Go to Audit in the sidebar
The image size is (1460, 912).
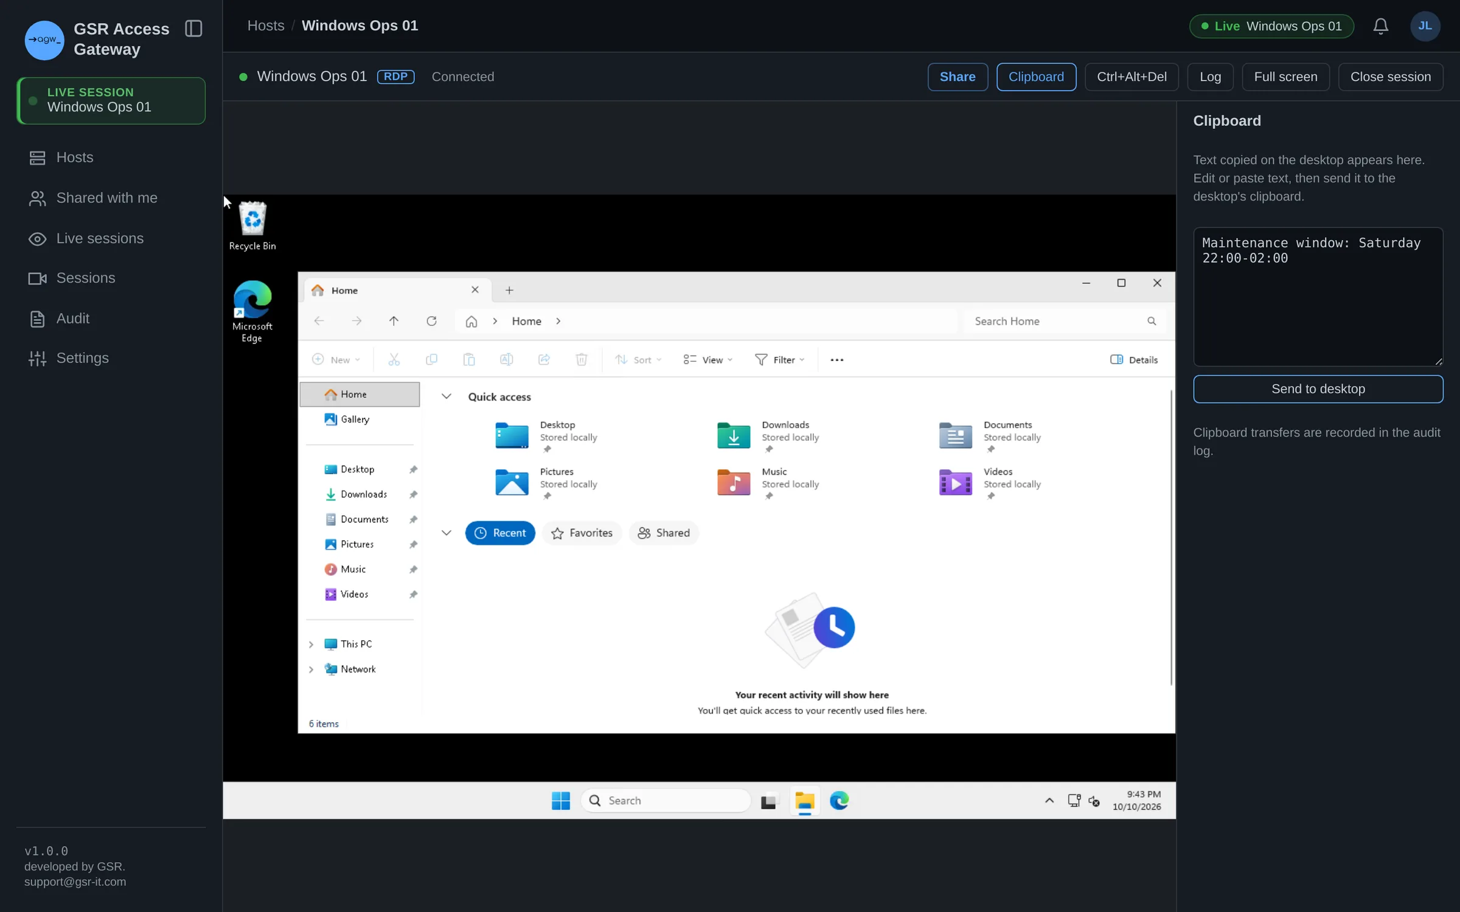pos(111,319)
